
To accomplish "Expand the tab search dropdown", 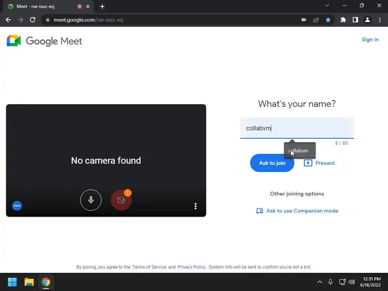I will [x=327, y=5].
